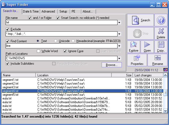Image resolution: width=169 pixels, height=125 pixels.
Task: Click the Search magnifier button
Action: (x=140, y=20)
